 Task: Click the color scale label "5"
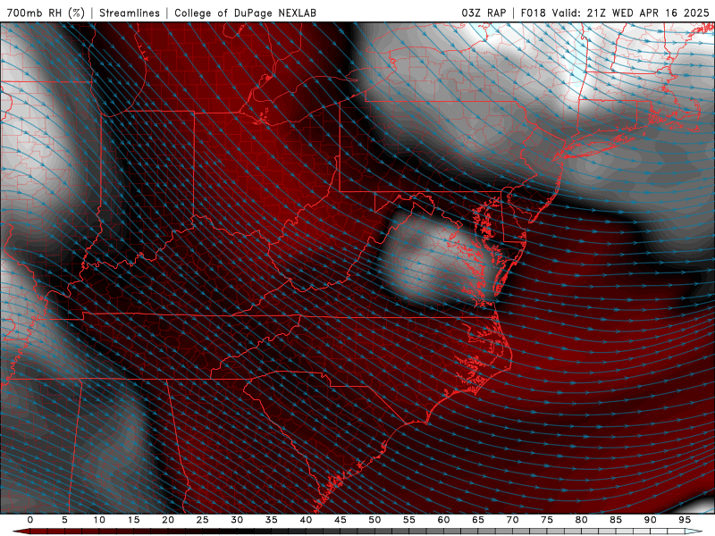(x=64, y=520)
